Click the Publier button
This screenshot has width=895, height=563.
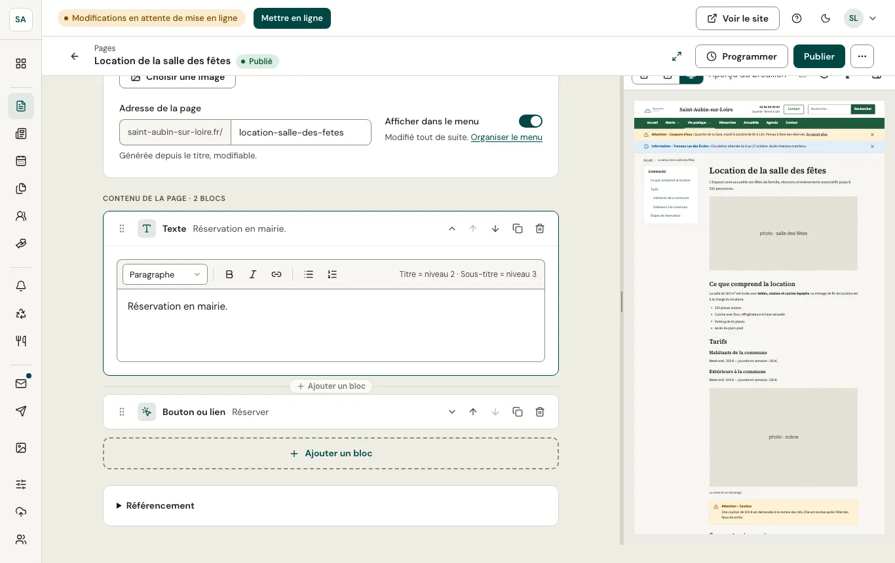[x=819, y=56]
